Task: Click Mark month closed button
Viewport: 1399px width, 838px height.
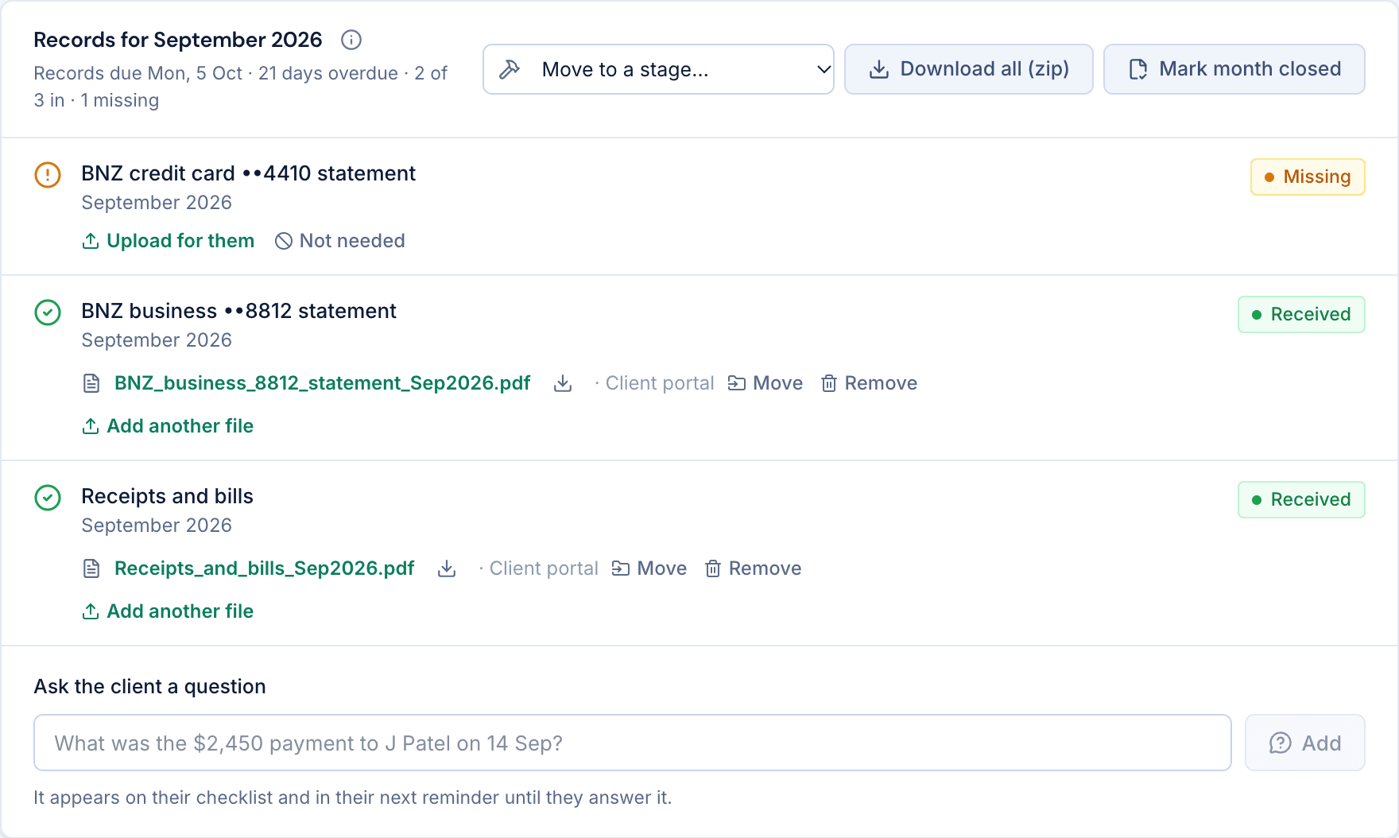Action: (1234, 69)
